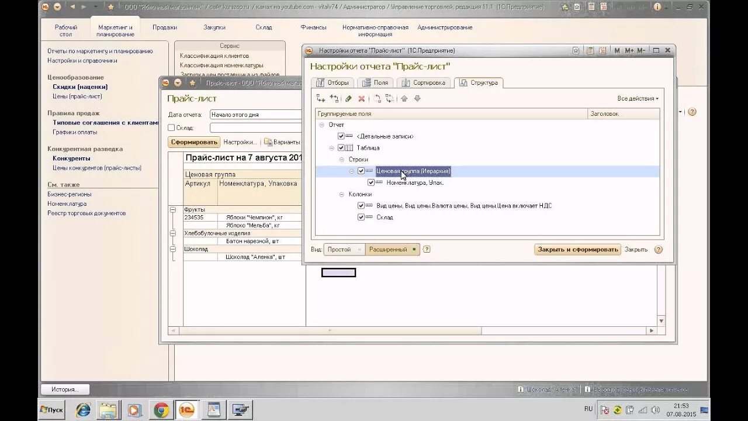Switch to Отборы tab
748x421 pixels.
tap(332, 82)
